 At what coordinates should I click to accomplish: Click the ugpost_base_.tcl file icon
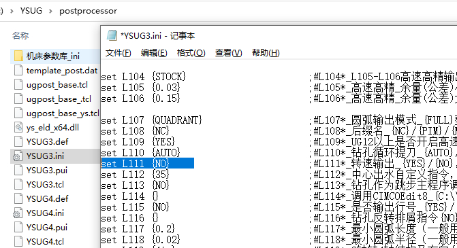click(x=18, y=99)
